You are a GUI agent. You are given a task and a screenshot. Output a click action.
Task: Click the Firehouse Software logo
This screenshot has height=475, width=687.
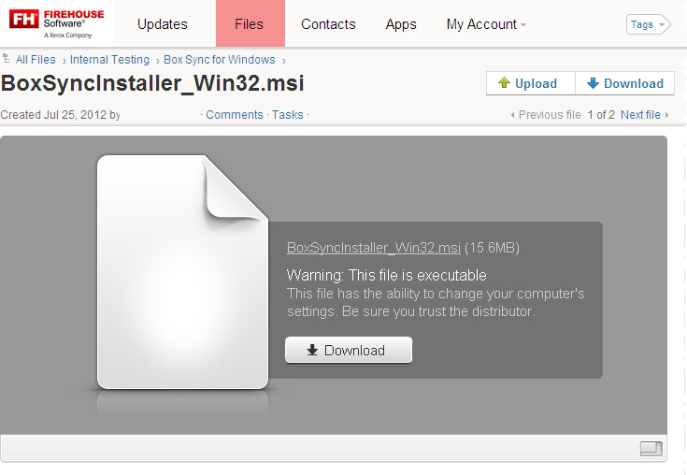(x=56, y=24)
